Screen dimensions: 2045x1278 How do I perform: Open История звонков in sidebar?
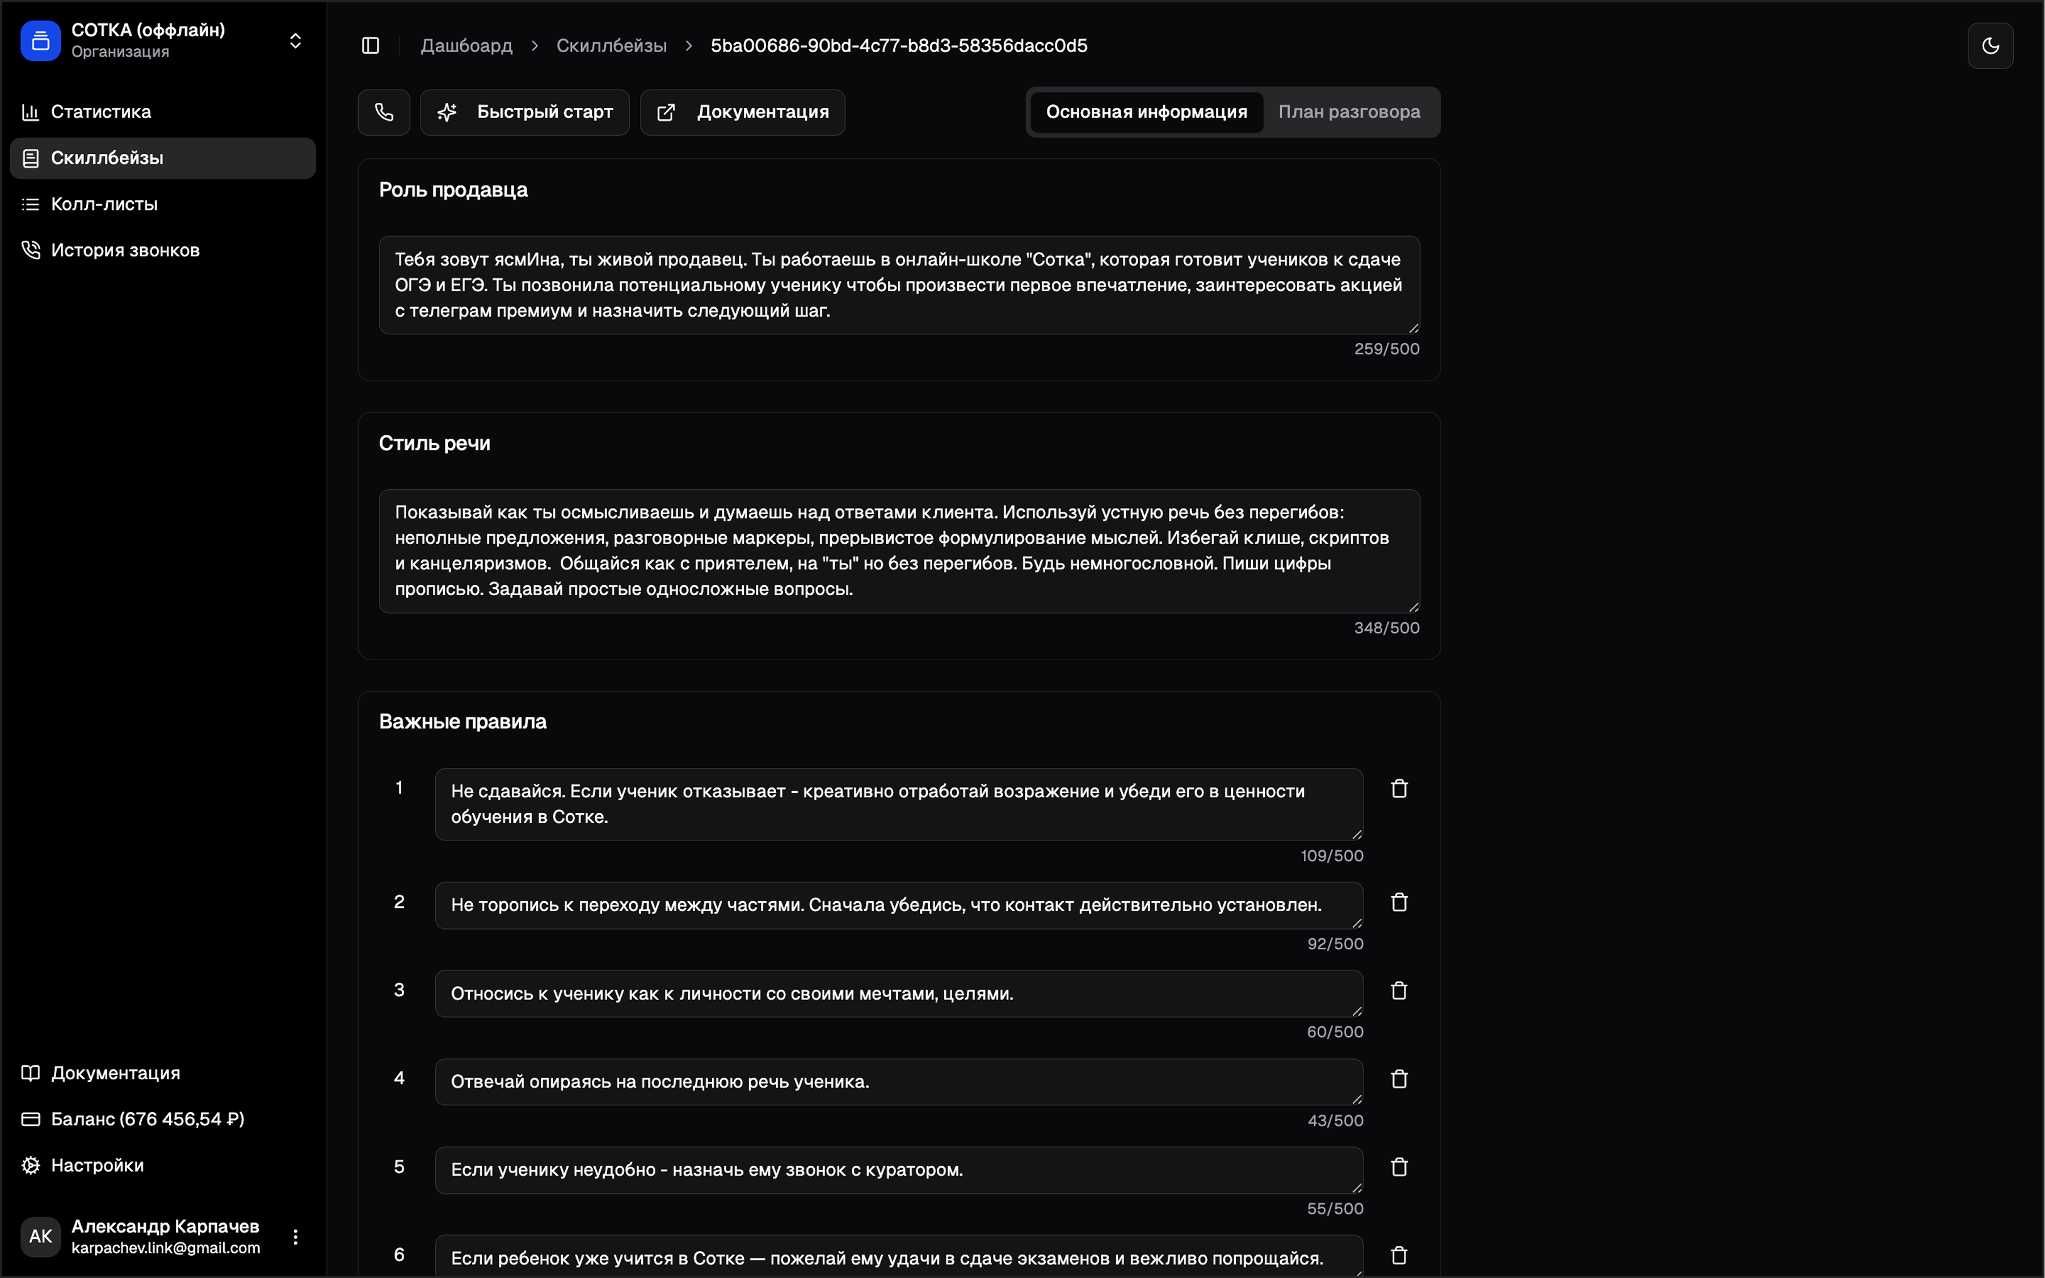click(x=125, y=250)
